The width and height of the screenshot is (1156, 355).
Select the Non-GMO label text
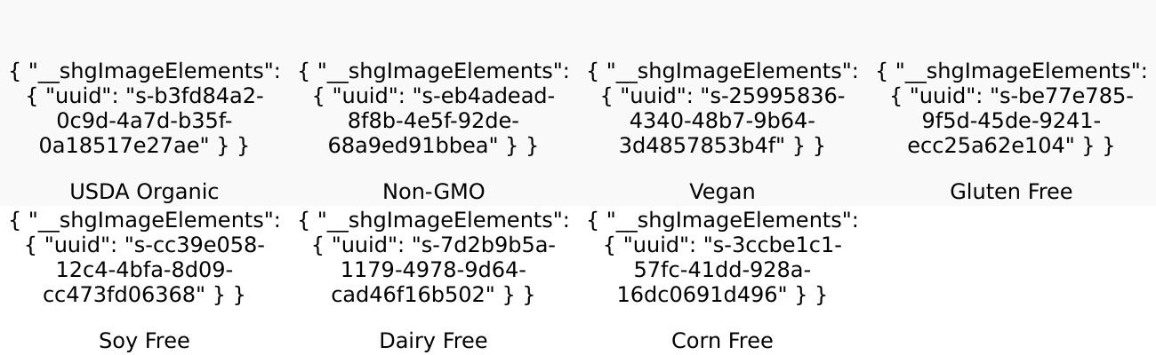coord(433,192)
